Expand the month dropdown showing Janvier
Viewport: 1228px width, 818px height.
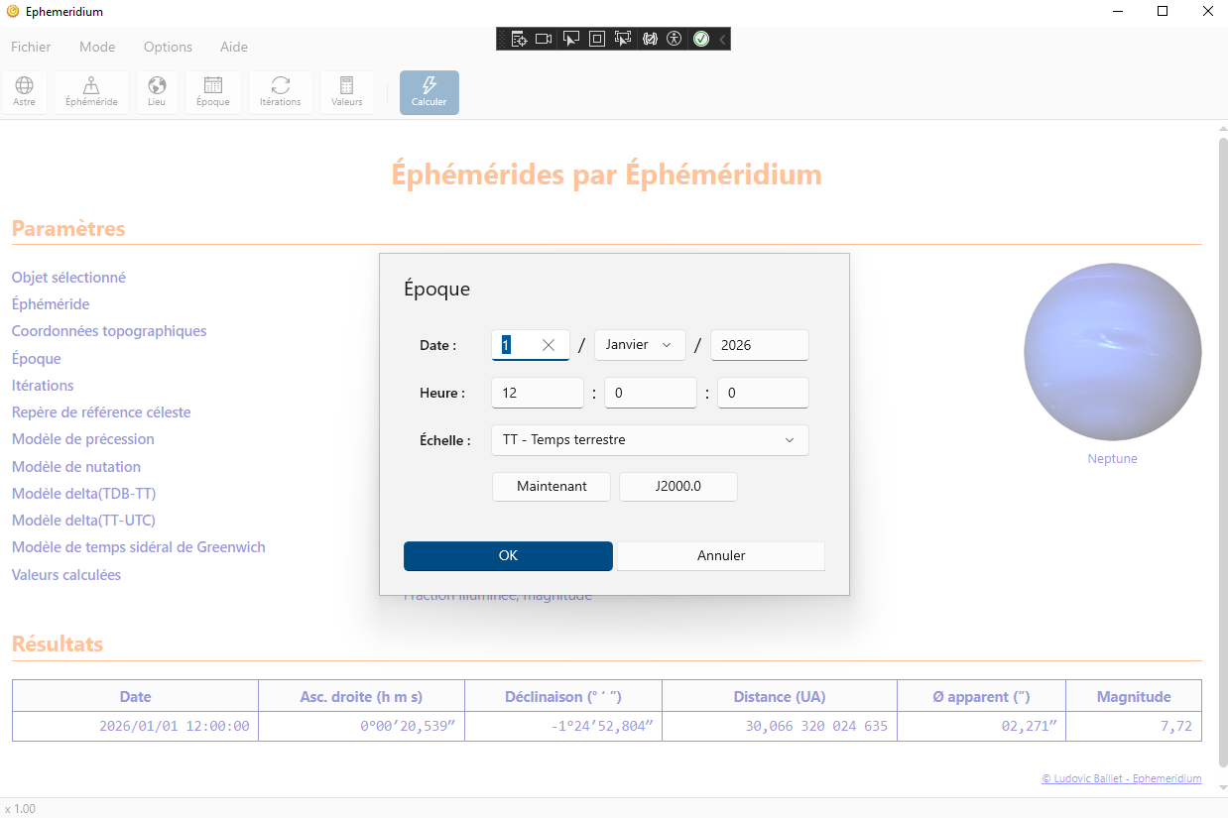[x=639, y=345]
